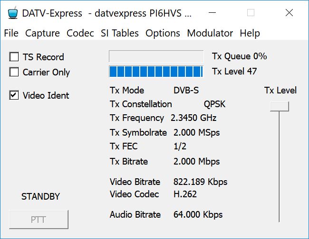Viewport: 309px width, 239px height.
Task: Close the DATV-Express window
Action: pyautogui.click(x=289, y=13)
